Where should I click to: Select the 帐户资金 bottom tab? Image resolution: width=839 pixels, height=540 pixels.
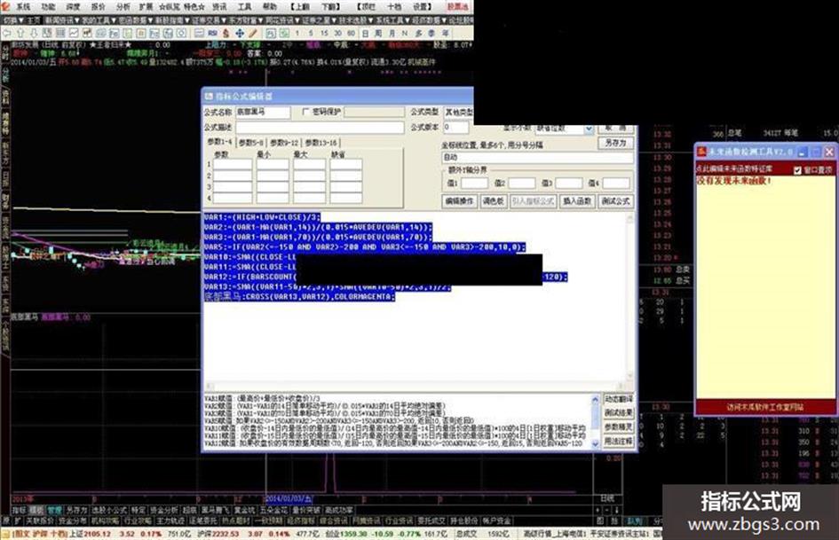[x=496, y=520]
